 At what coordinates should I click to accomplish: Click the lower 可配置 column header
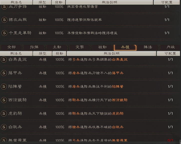point(168,53)
